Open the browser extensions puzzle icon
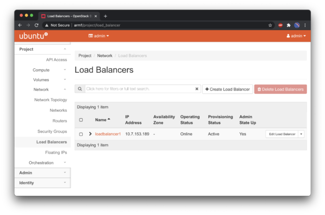This screenshot has height=215, width=325. 289,25
